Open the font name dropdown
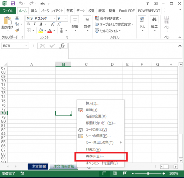Image resolution: width=184 pixels, height=178 pixels. point(55,18)
